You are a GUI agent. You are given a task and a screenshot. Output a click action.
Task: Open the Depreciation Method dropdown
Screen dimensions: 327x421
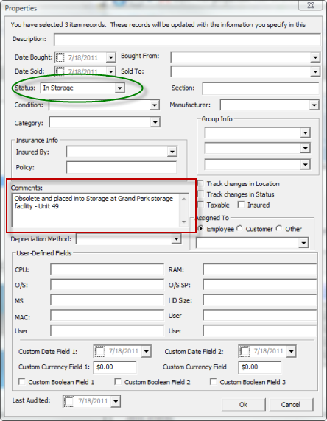click(176, 238)
